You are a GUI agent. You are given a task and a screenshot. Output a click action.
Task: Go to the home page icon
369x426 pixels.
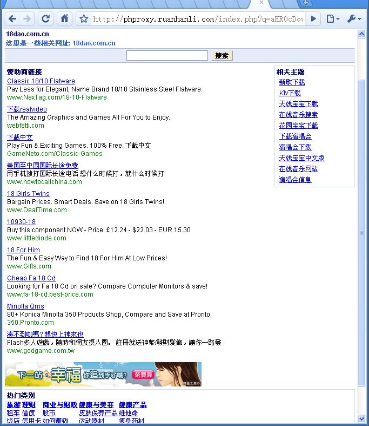point(64,19)
